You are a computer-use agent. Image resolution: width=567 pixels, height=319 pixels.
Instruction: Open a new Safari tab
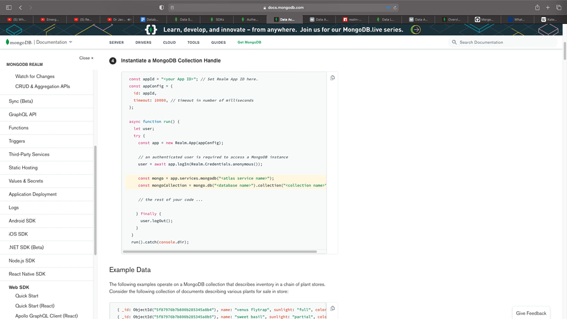pos(548,8)
